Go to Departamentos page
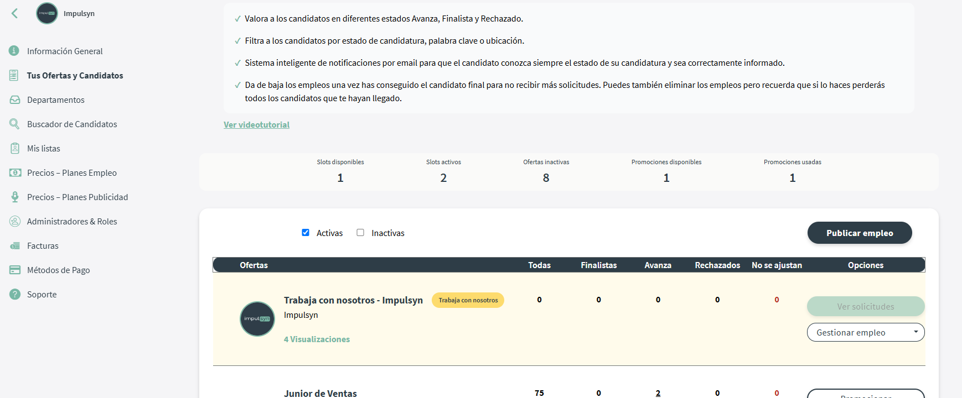Screen dimensions: 962x398 pos(56,99)
